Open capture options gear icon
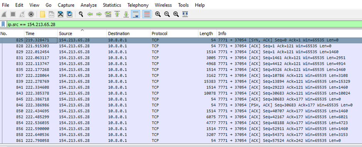The image size is (362, 147). pyautogui.click(x=31, y=14)
